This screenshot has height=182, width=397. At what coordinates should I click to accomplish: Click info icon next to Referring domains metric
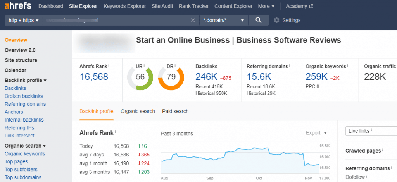pos(290,65)
